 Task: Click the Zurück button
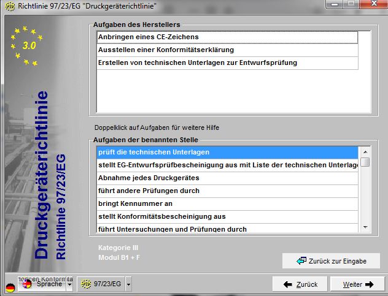[300, 284]
